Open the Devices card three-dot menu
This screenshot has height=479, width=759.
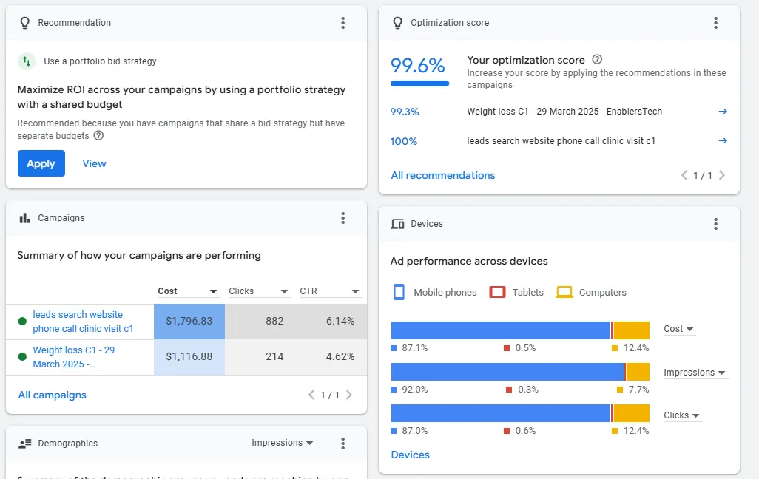coord(715,224)
